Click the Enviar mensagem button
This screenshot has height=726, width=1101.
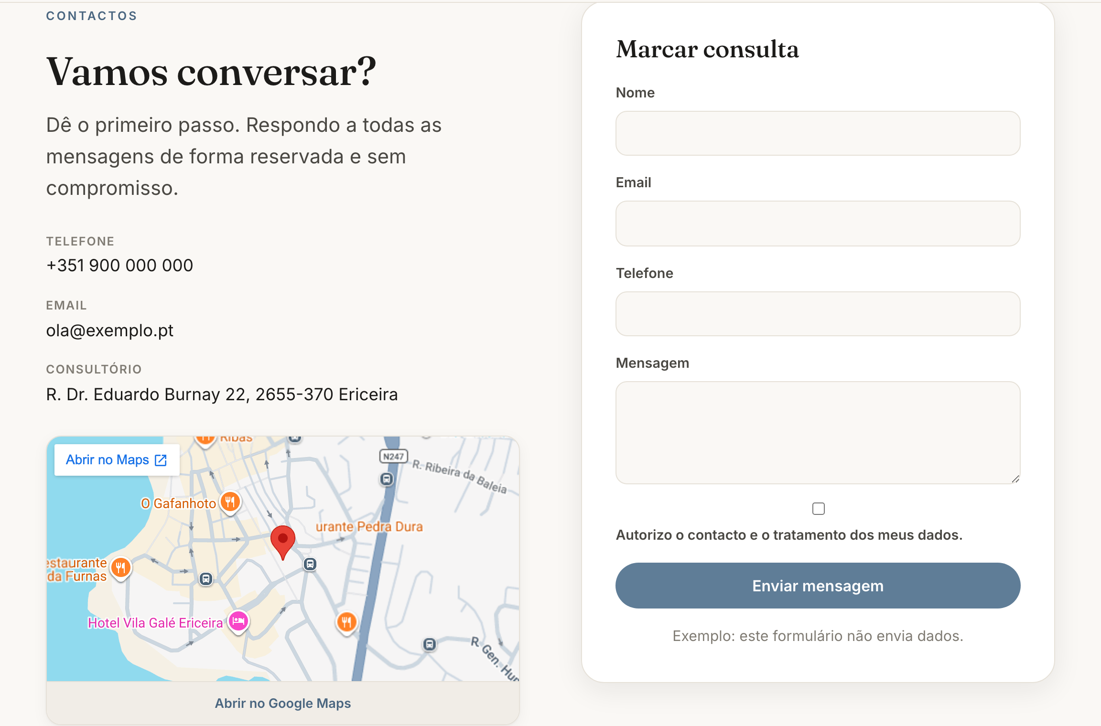coord(818,586)
